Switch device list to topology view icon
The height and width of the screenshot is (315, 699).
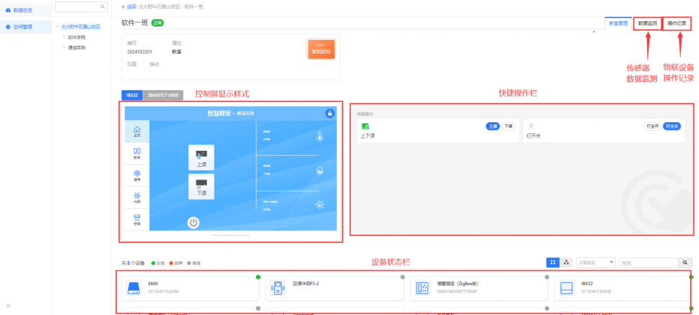coord(566,262)
